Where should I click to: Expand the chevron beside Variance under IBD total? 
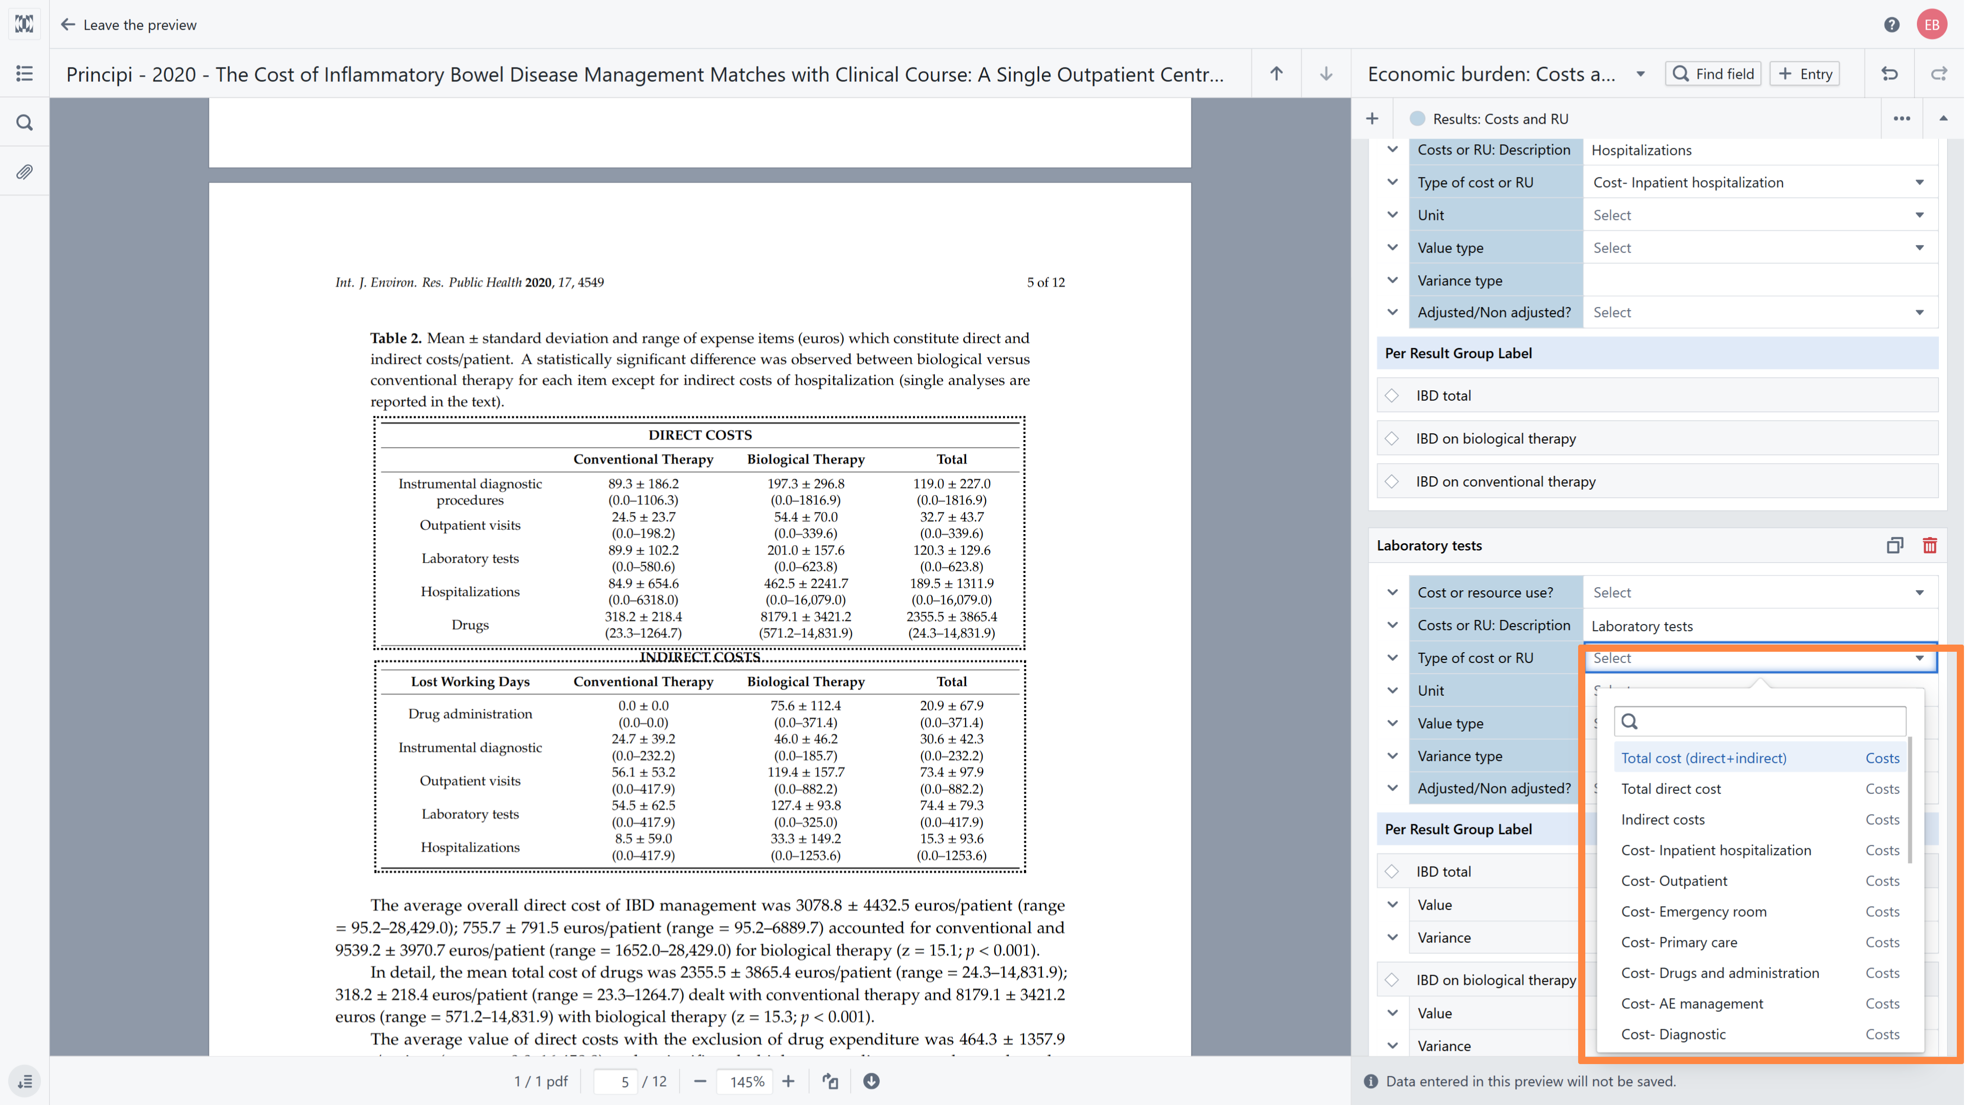coord(1392,938)
